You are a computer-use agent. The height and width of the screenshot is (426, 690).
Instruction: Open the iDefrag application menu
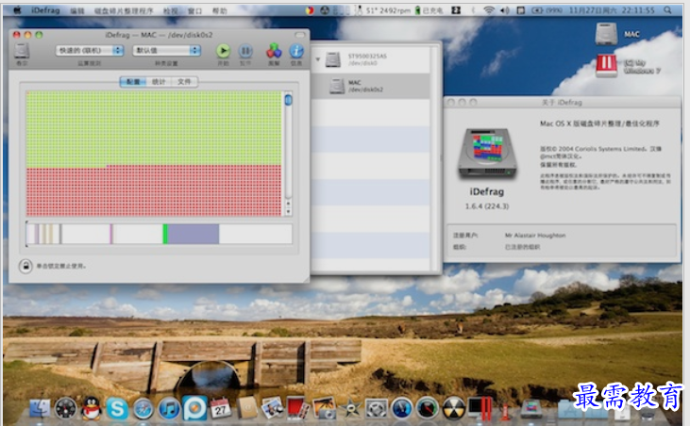45,10
